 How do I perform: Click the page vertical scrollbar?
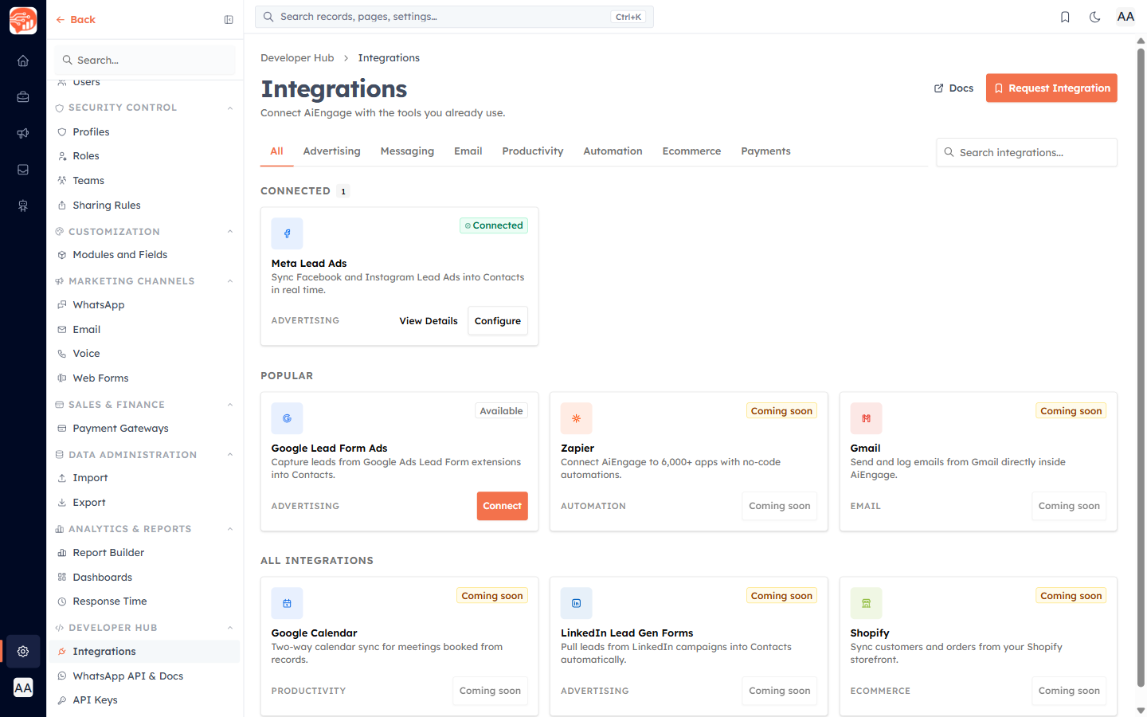[1141, 366]
